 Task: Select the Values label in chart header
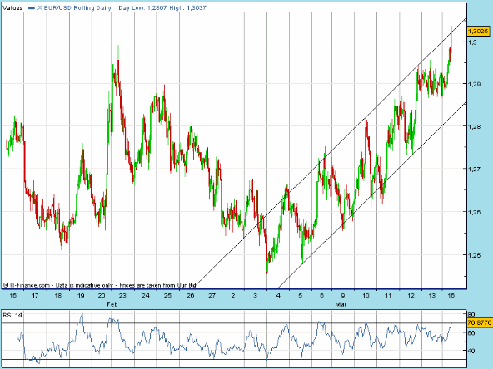(x=12, y=7)
